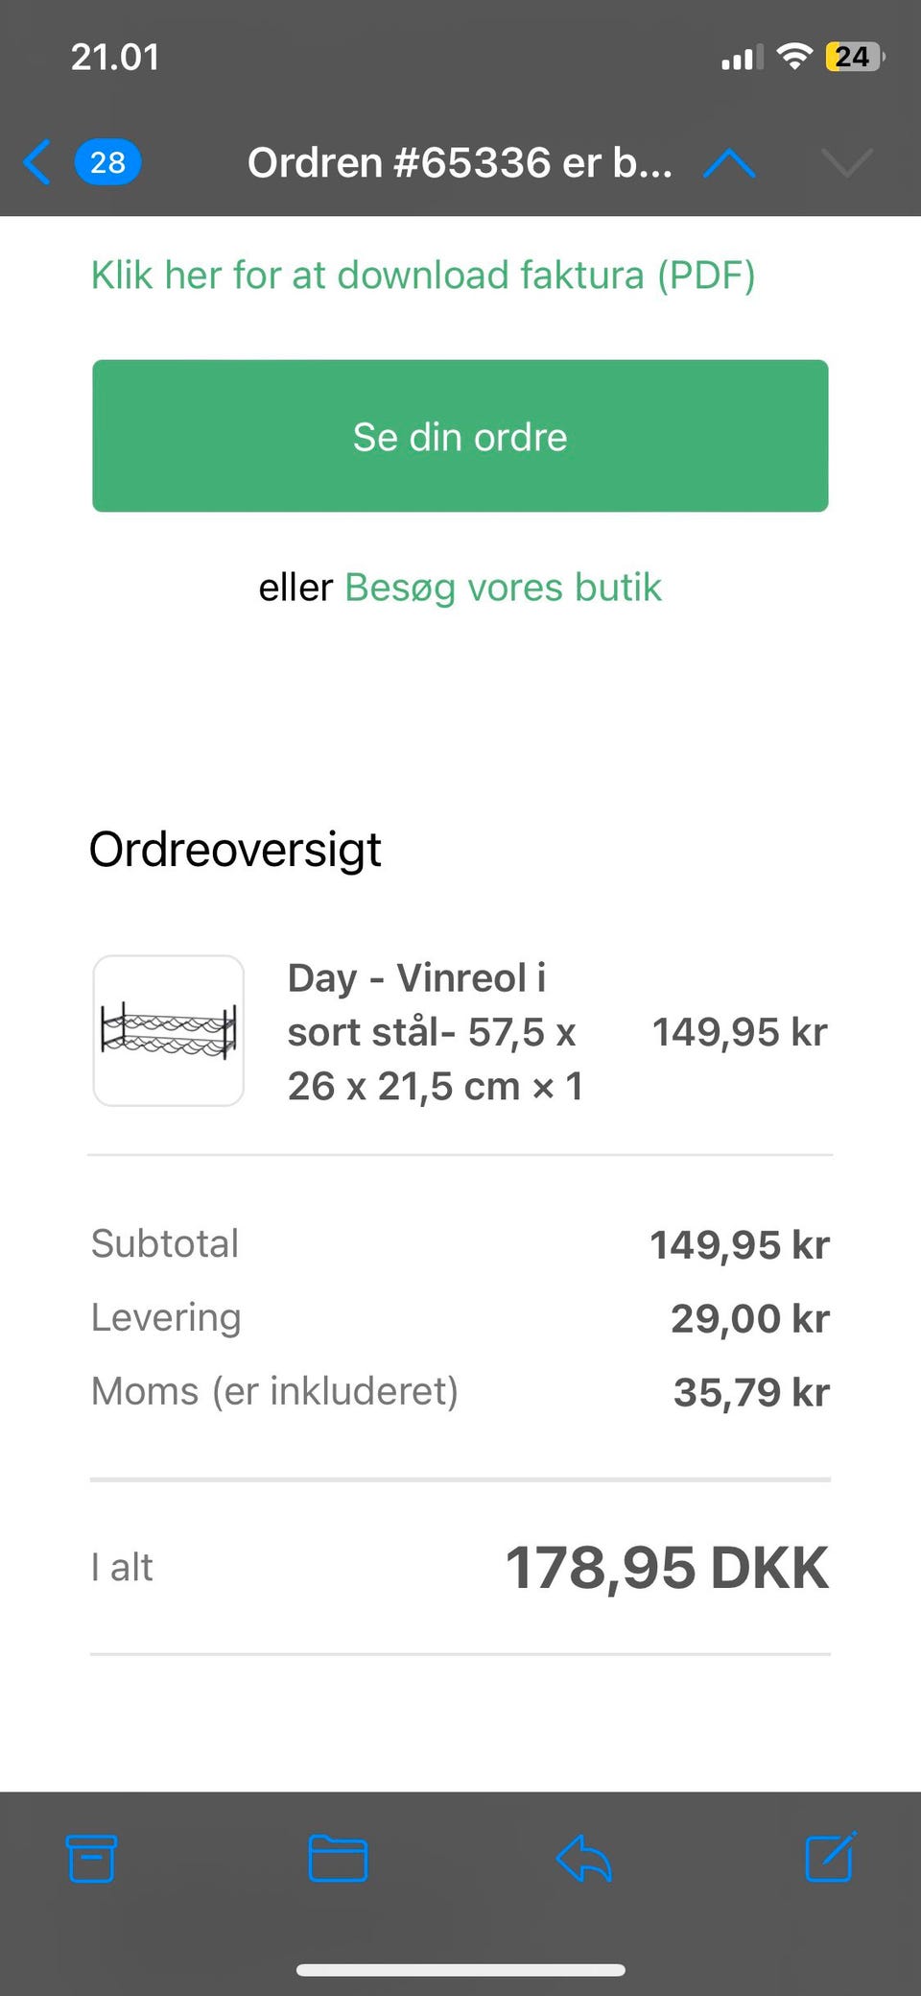The height and width of the screenshot is (1996, 921).
Task: Reply using the reply arrow icon
Action: [583, 1858]
